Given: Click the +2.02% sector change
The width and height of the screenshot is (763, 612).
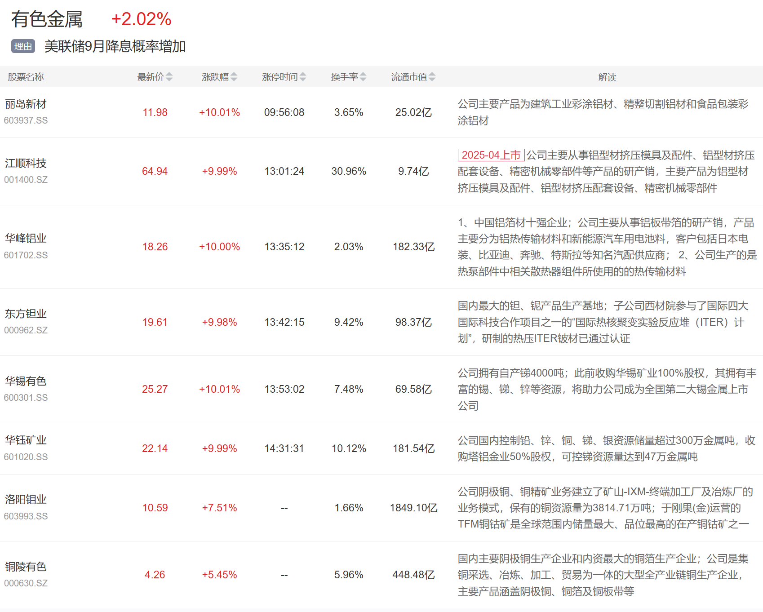Looking at the screenshot, I should tap(141, 19).
